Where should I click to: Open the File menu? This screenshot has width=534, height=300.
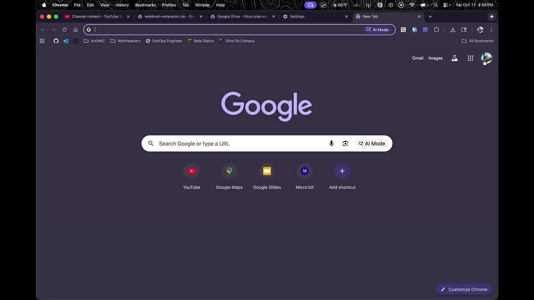pyautogui.click(x=77, y=5)
